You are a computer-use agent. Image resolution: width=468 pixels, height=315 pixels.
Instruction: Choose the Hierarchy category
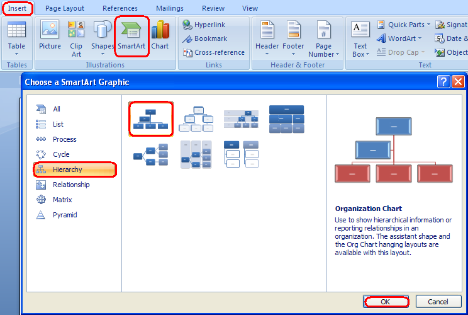(x=75, y=169)
